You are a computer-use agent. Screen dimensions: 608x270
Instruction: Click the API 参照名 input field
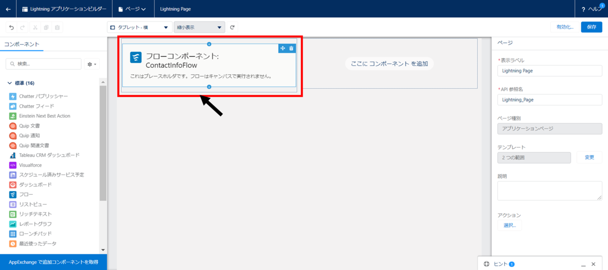tap(550, 100)
